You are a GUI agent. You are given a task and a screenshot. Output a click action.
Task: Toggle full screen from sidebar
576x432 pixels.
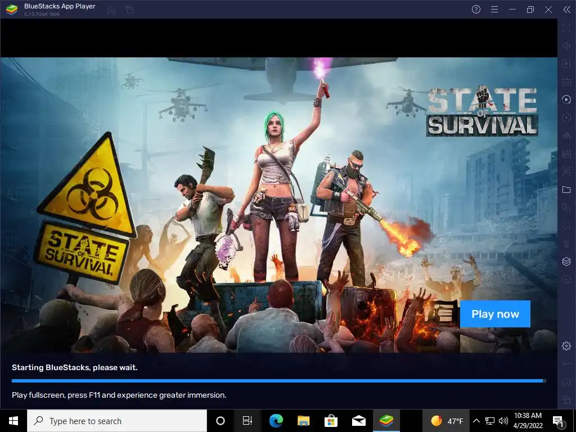566,28
